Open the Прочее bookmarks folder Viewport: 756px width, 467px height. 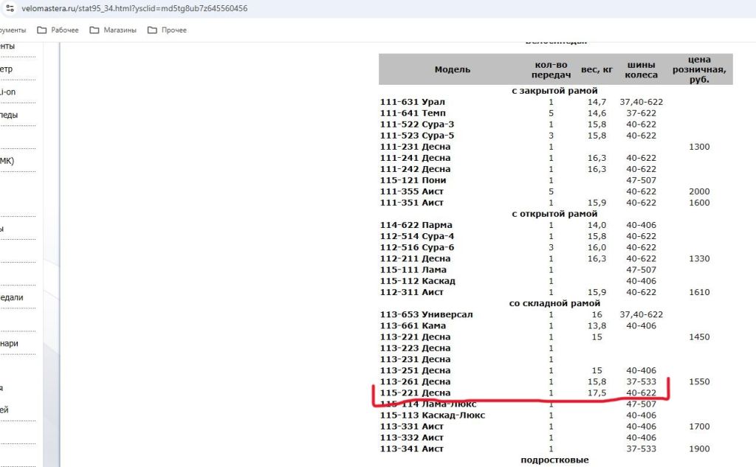(167, 30)
